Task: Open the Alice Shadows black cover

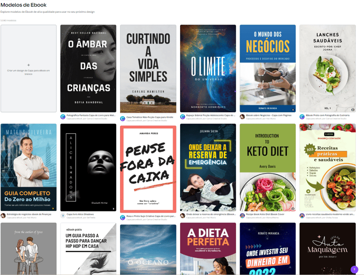Action: pyautogui.click(x=88, y=167)
